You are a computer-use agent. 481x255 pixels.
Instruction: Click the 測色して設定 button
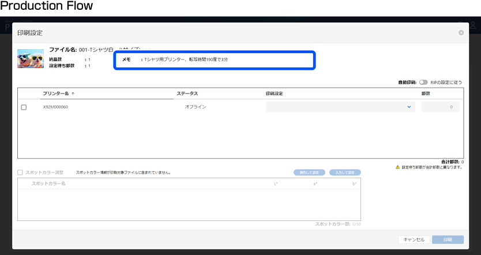310,172
